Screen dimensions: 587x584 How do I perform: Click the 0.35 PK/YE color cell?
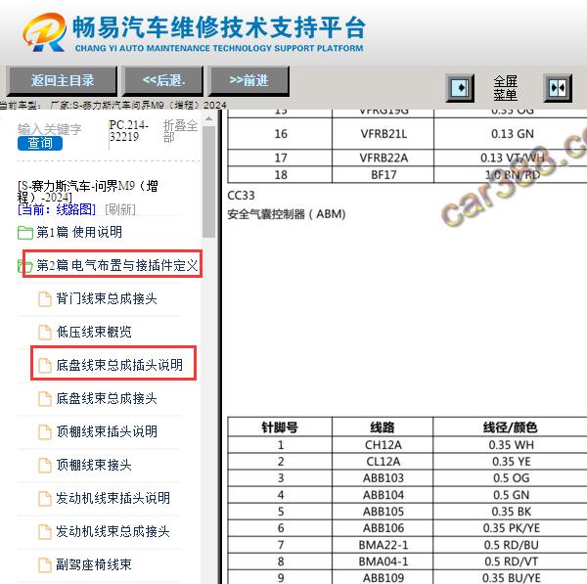coord(511,528)
